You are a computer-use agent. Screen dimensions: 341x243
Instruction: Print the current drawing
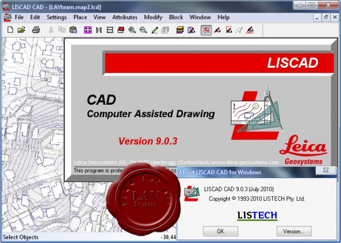coord(36,30)
